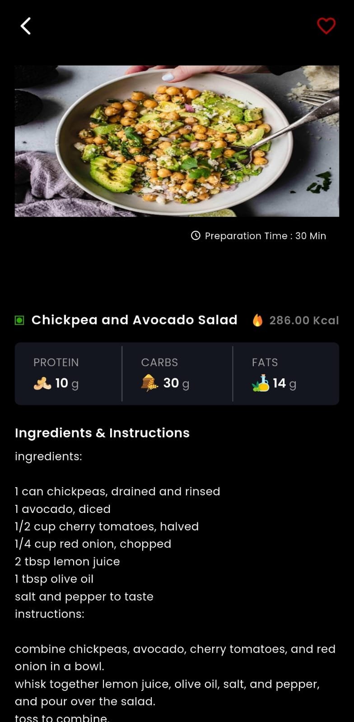
Task: Select the CARBS nutrition section
Action: tap(177, 373)
